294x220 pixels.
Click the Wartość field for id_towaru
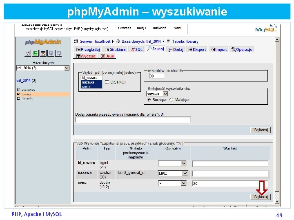pos(230,163)
